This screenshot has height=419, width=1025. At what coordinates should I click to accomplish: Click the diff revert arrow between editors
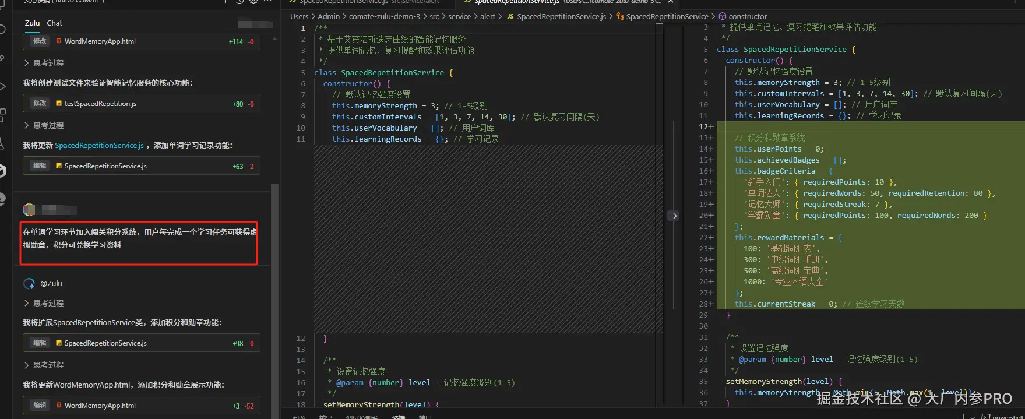[x=673, y=216]
